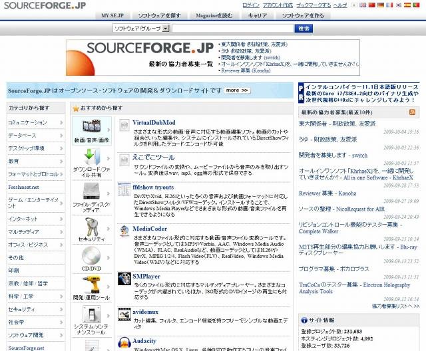
Task: Click the file/disk/media drive icon
Action: (92, 191)
